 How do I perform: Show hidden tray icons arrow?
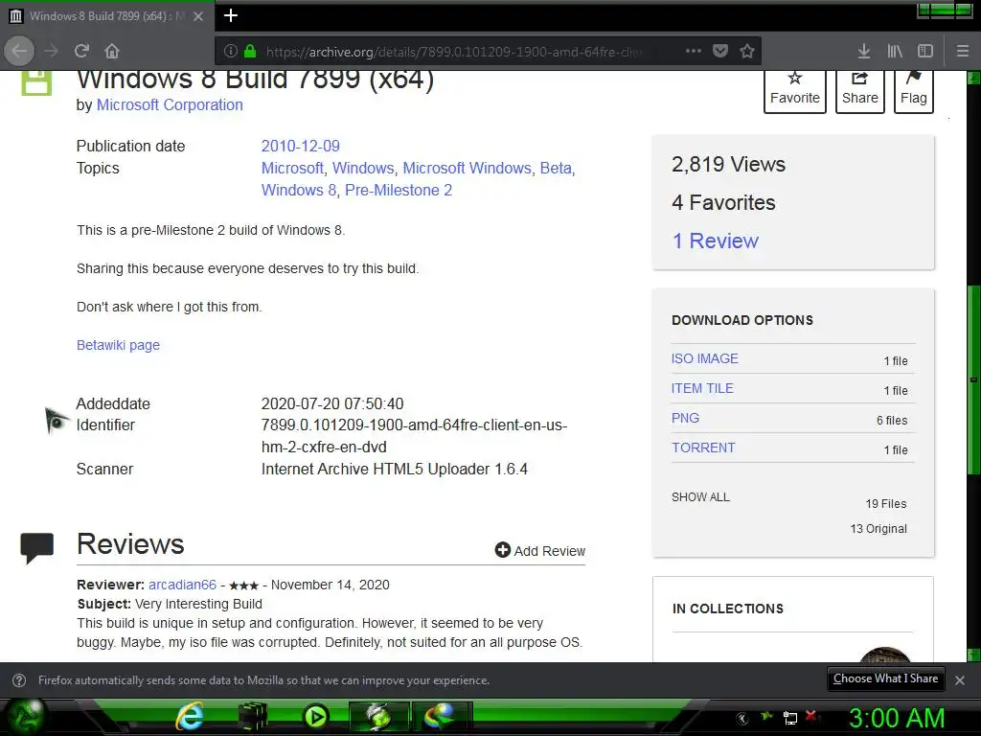click(x=742, y=718)
